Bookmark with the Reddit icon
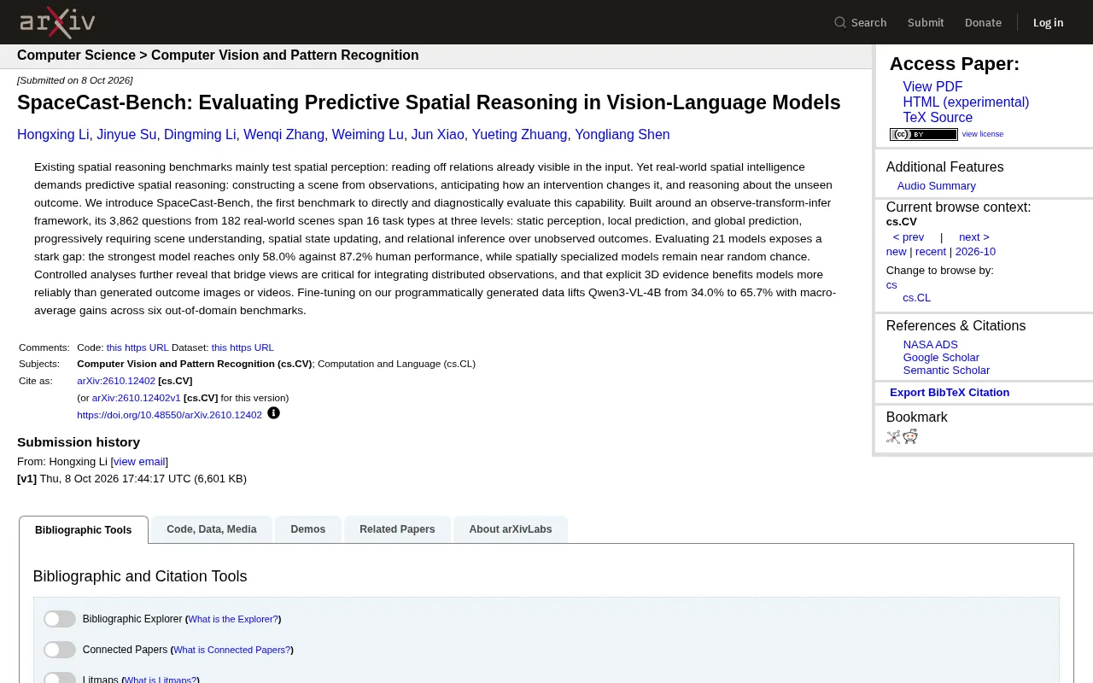 pos(910,437)
